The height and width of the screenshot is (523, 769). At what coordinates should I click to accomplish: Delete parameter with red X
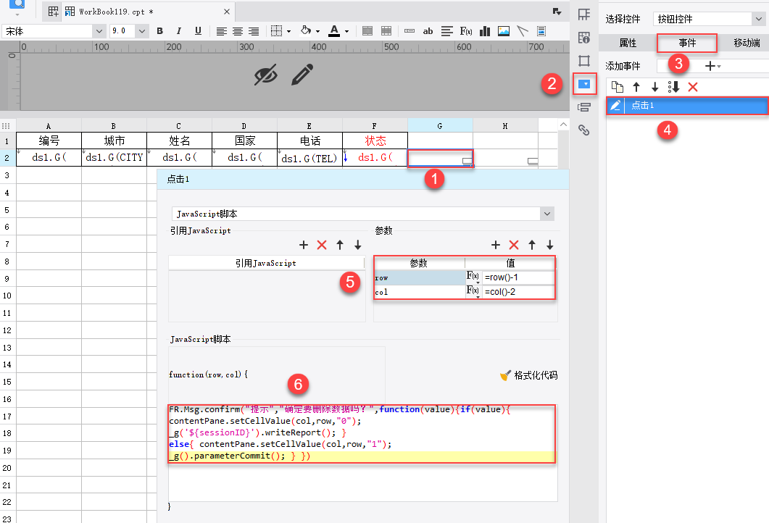[x=513, y=245]
